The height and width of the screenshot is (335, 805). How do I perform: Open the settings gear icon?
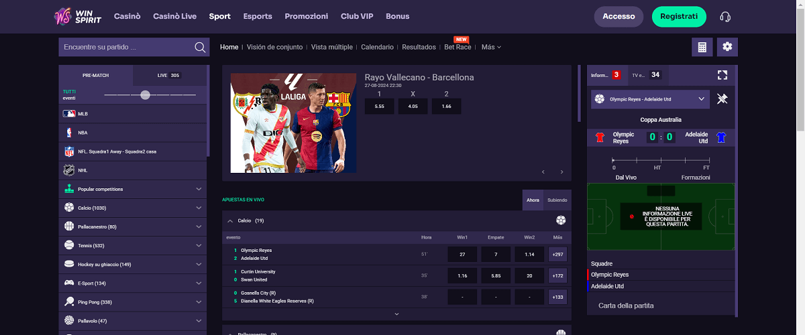coord(727,47)
